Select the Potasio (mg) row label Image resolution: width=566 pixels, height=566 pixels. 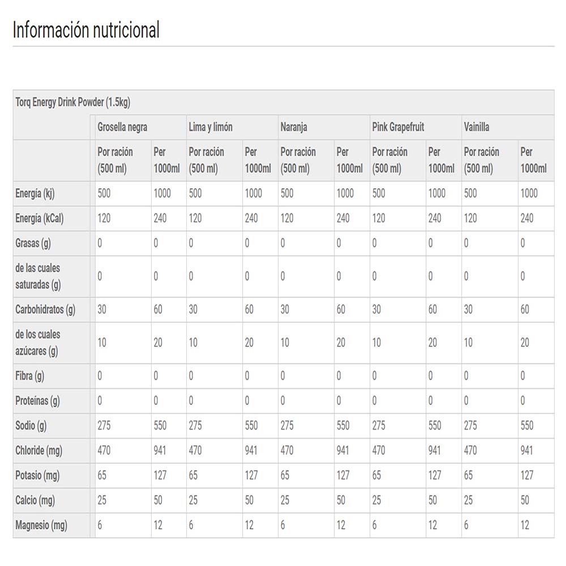tap(37, 476)
